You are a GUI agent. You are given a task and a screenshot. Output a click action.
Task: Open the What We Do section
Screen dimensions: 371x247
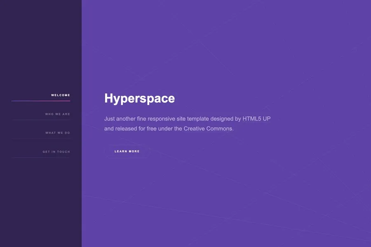58,133
